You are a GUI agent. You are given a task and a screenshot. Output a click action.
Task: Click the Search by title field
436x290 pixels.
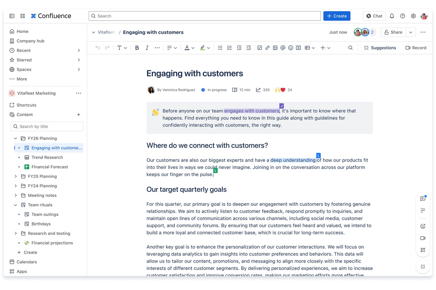pos(47,126)
